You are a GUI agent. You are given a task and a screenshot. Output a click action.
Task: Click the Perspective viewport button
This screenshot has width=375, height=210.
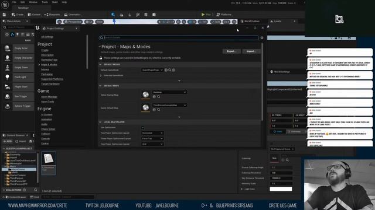pos(73,22)
